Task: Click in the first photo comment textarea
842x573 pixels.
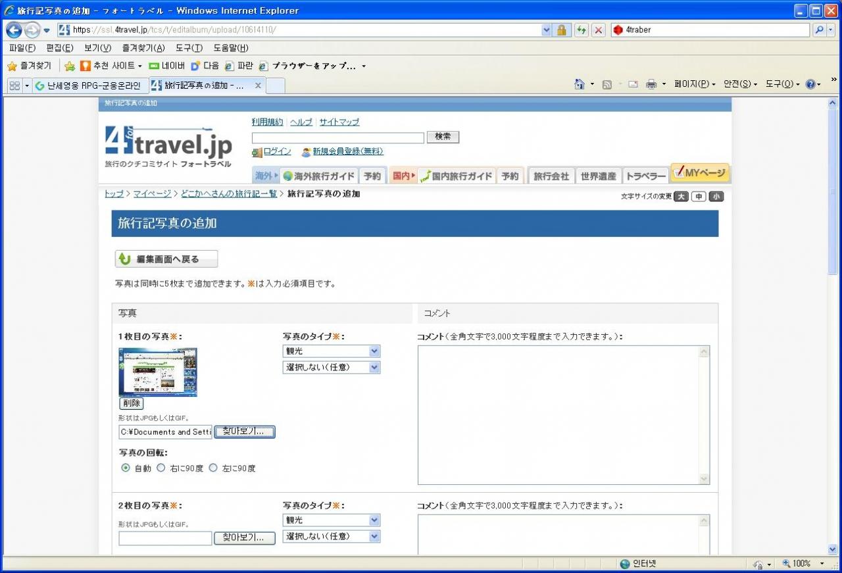Action: point(558,414)
